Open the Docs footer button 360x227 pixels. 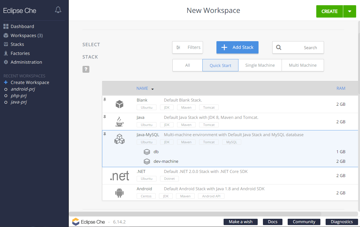click(x=273, y=222)
